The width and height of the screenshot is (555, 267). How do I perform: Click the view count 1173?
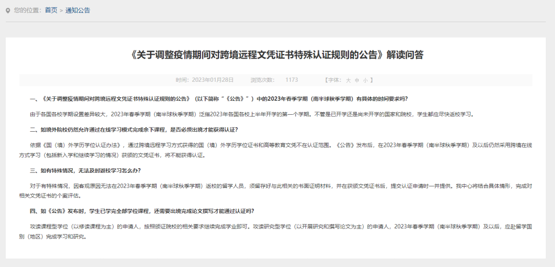click(292, 80)
